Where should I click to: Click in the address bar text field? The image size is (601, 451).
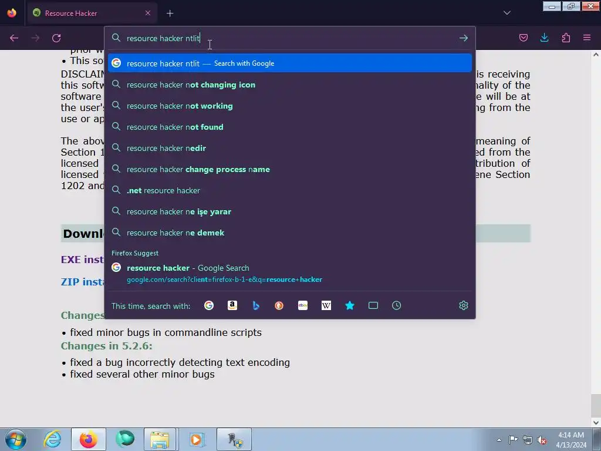click(x=289, y=38)
